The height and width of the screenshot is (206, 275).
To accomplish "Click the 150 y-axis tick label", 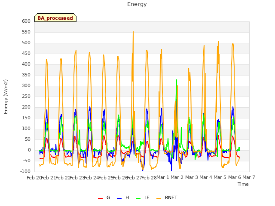I will [26, 118].
